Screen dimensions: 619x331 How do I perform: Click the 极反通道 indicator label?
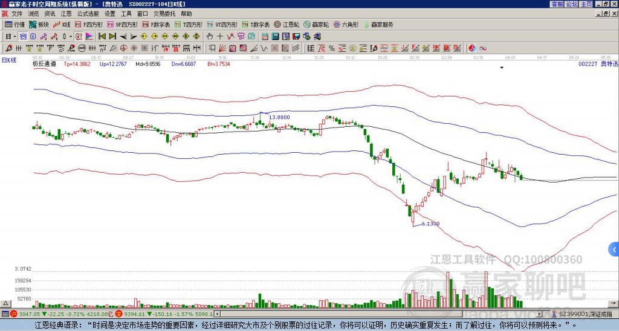point(44,63)
